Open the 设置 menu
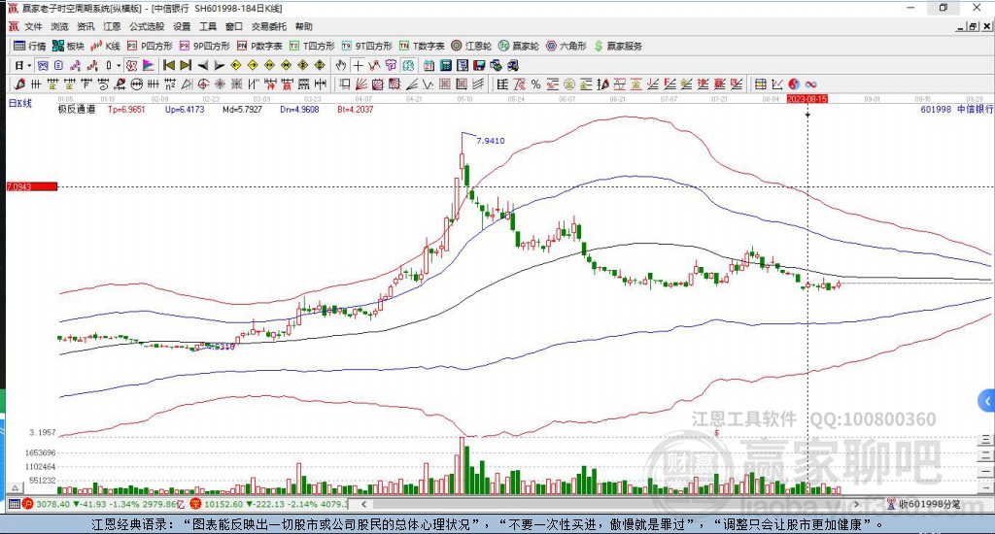995x534 pixels. click(x=182, y=26)
